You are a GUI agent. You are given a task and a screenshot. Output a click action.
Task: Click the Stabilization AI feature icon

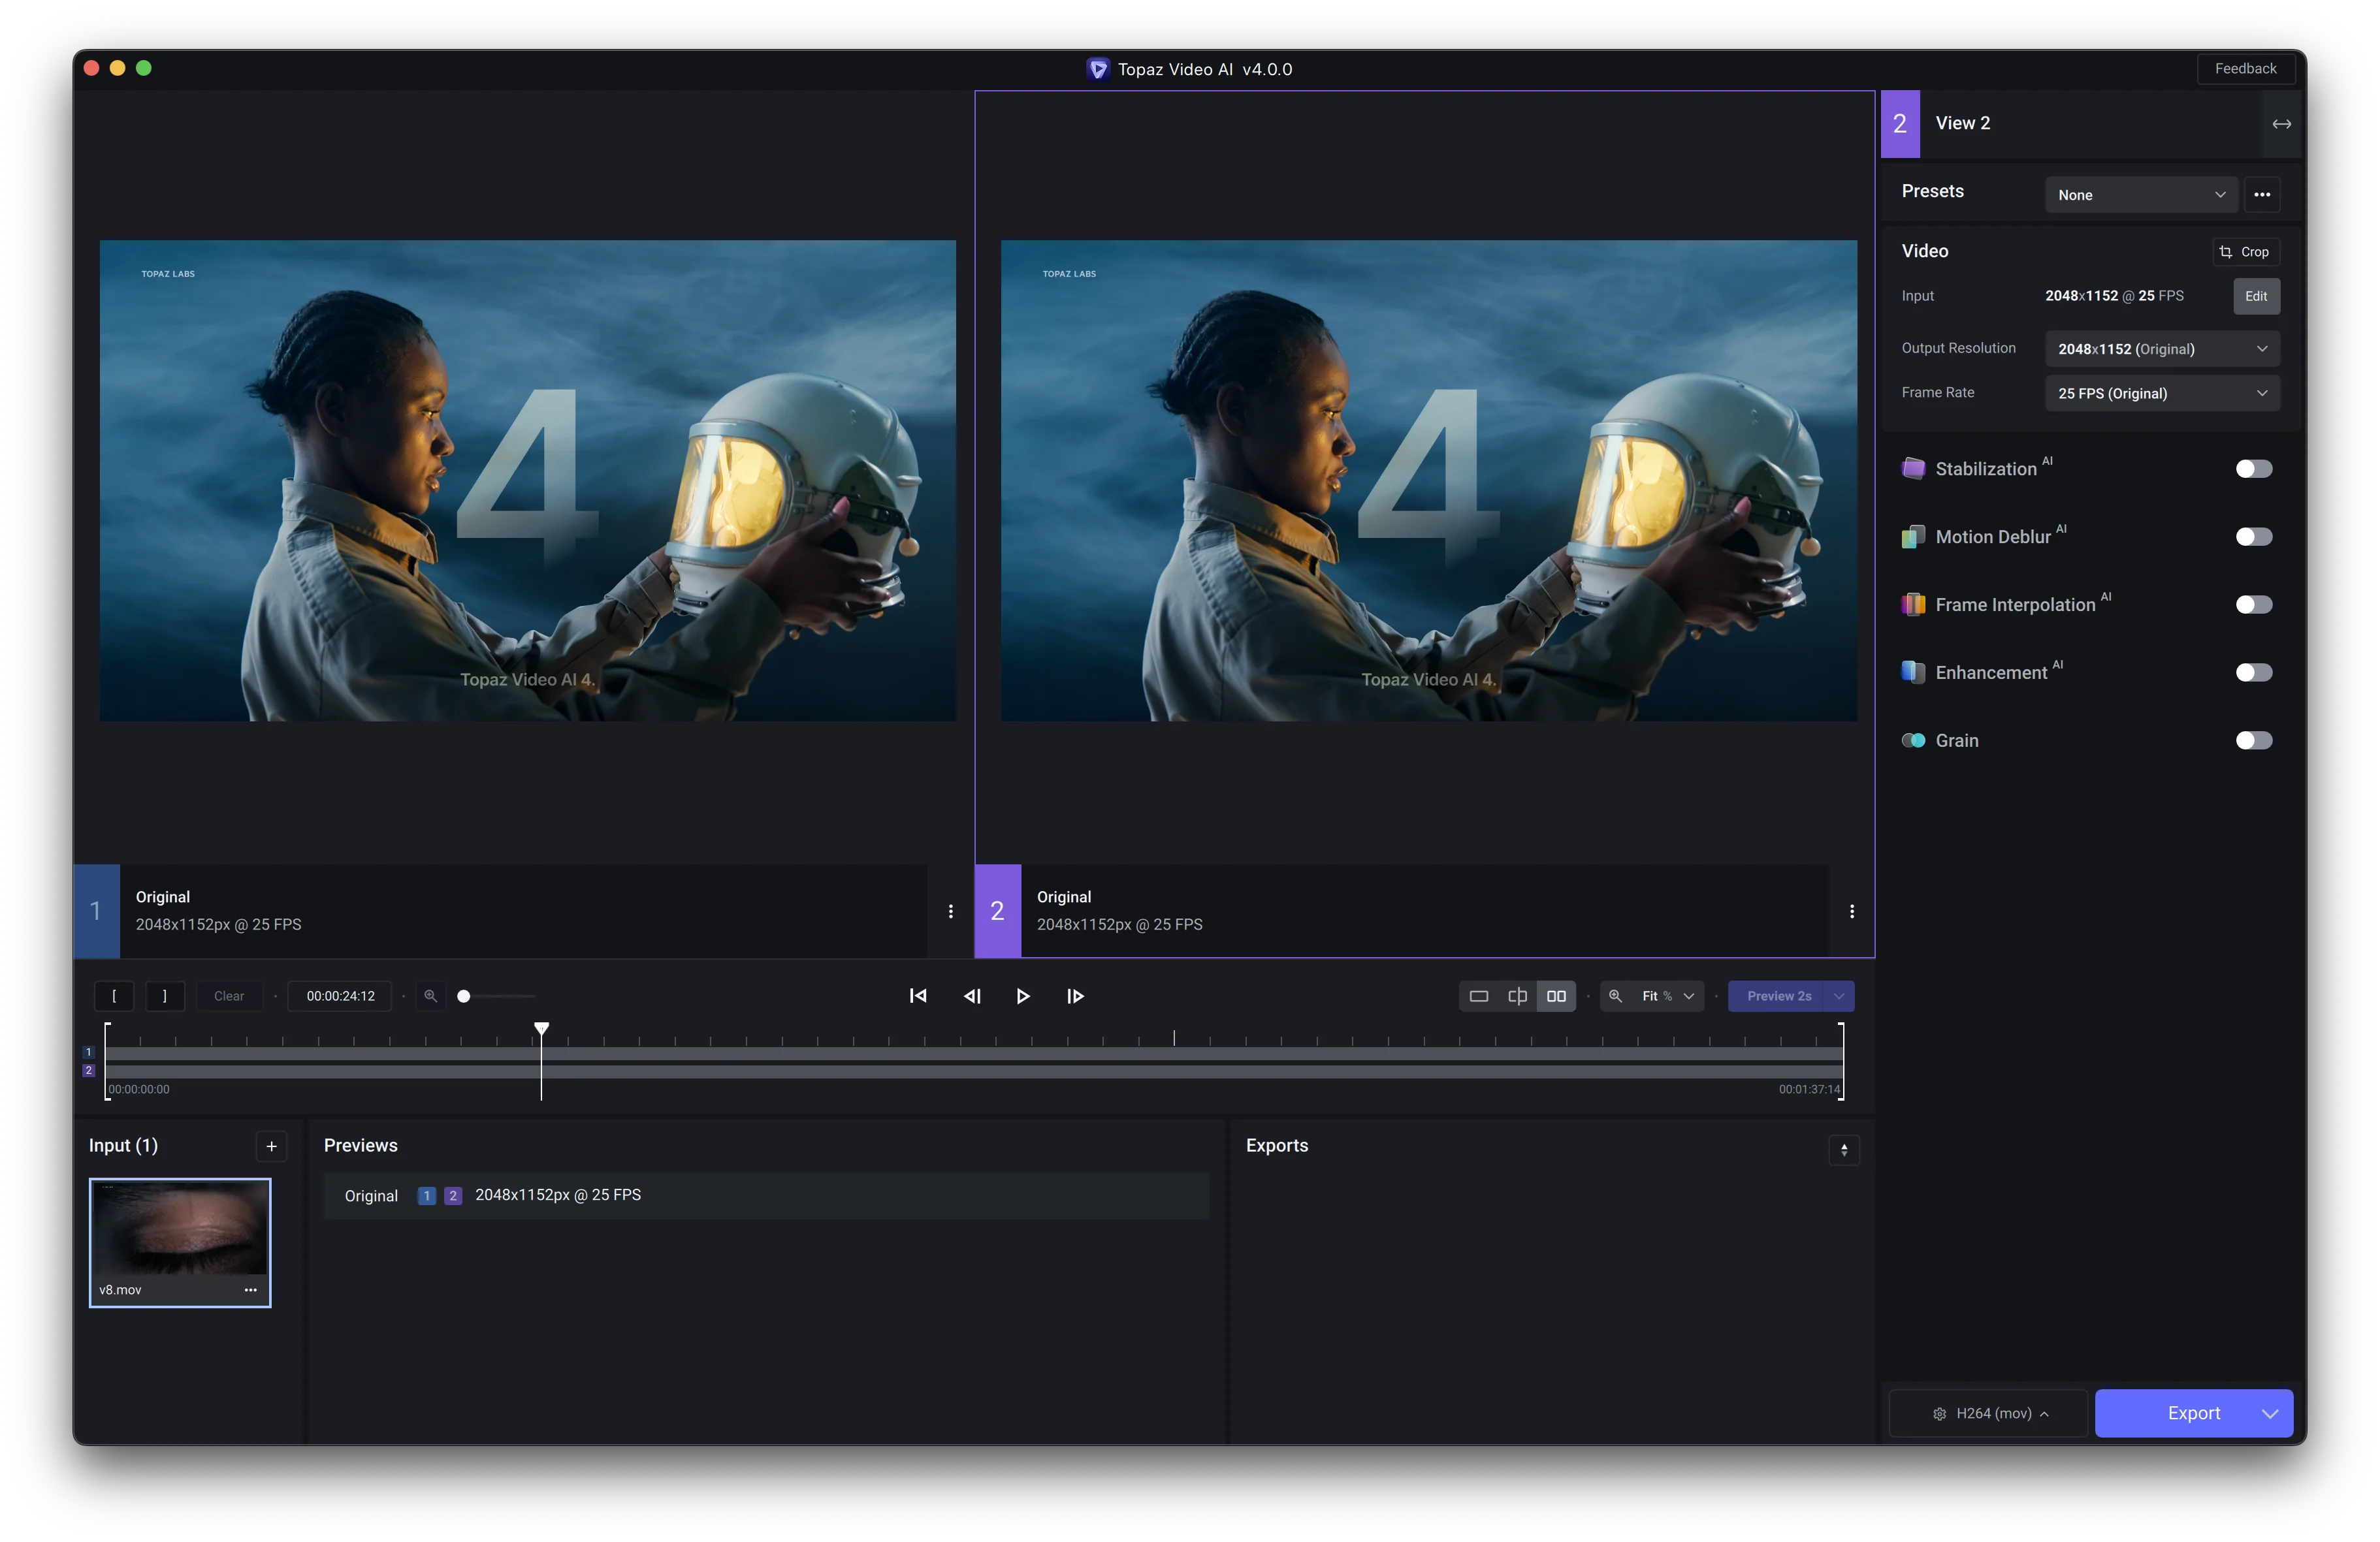(x=1913, y=467)
